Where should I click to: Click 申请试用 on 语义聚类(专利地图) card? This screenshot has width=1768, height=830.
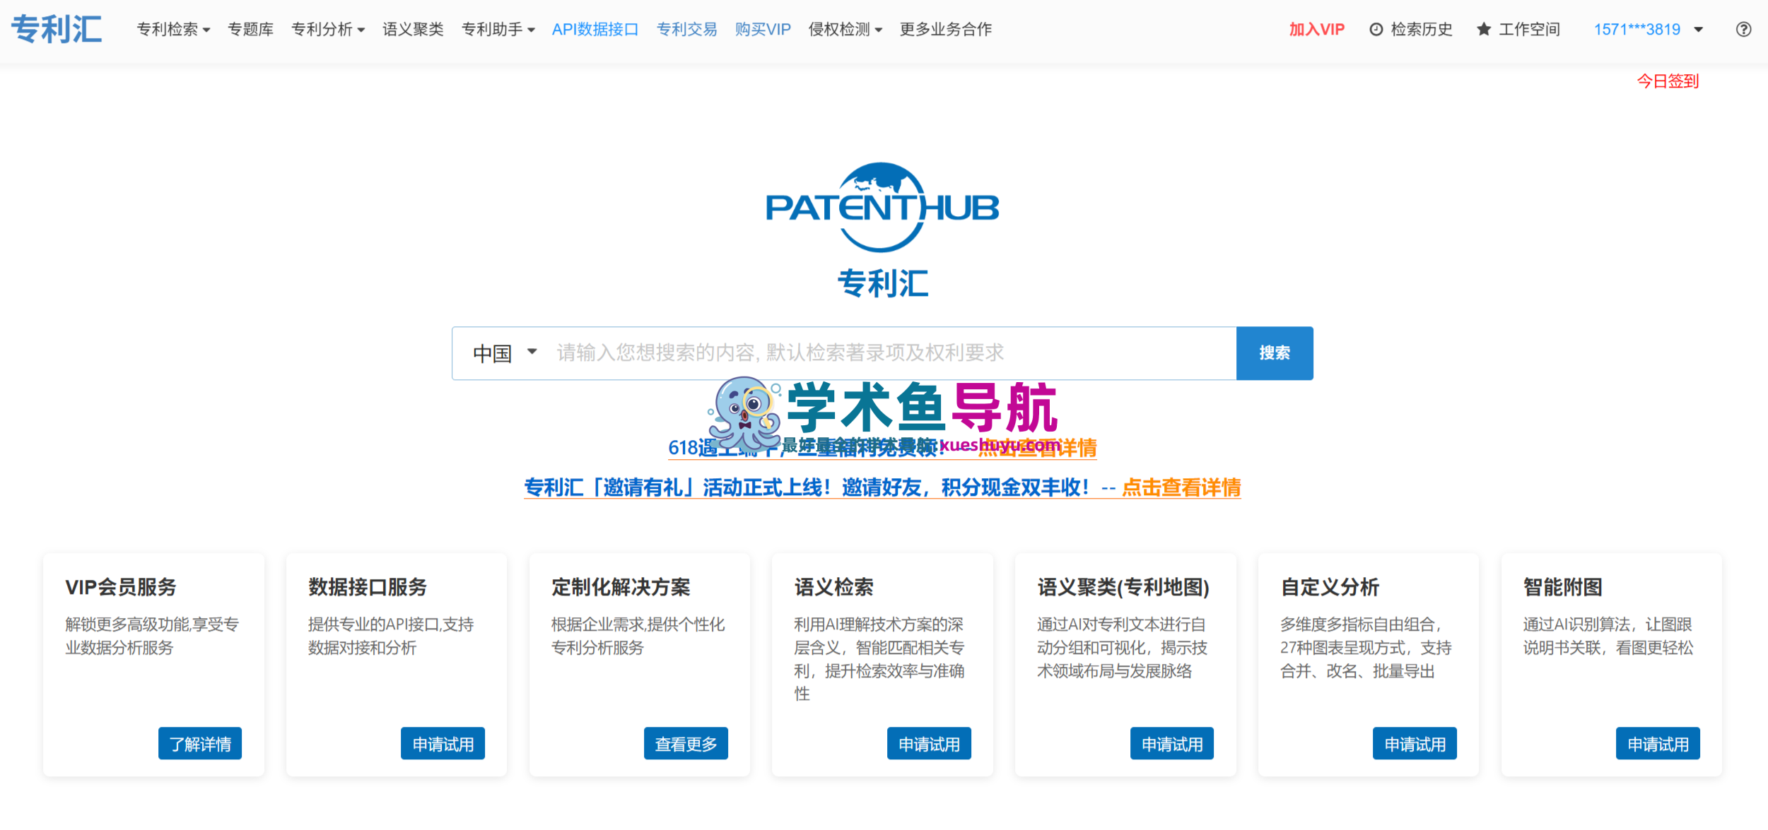[1172, 744]
